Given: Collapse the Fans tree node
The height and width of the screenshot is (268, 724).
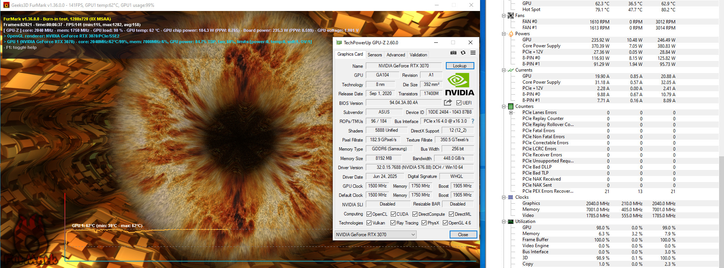Looking at the screenshot, I should pyautogui.click(x=504, y=16).
